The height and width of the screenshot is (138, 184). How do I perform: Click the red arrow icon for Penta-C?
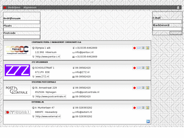(134, 48)
